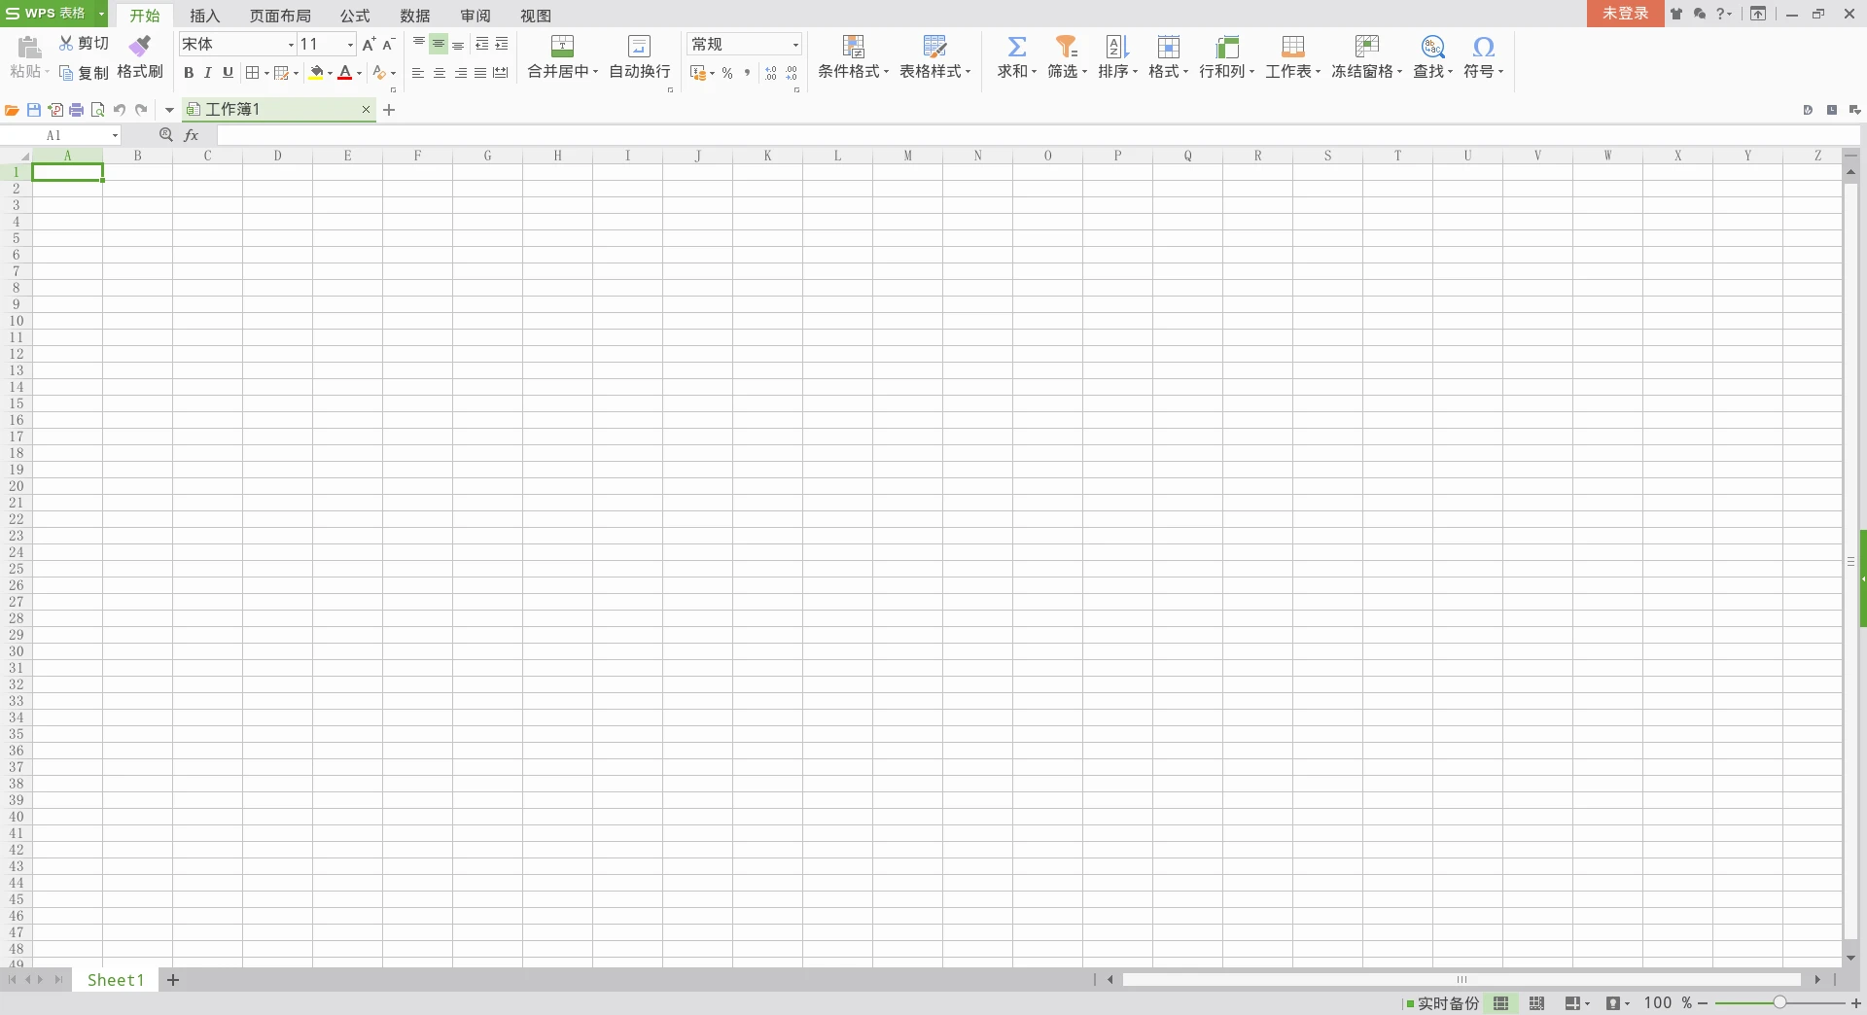Open the font size dropdown
The image size is (1867, 1015).
(350, 45)
